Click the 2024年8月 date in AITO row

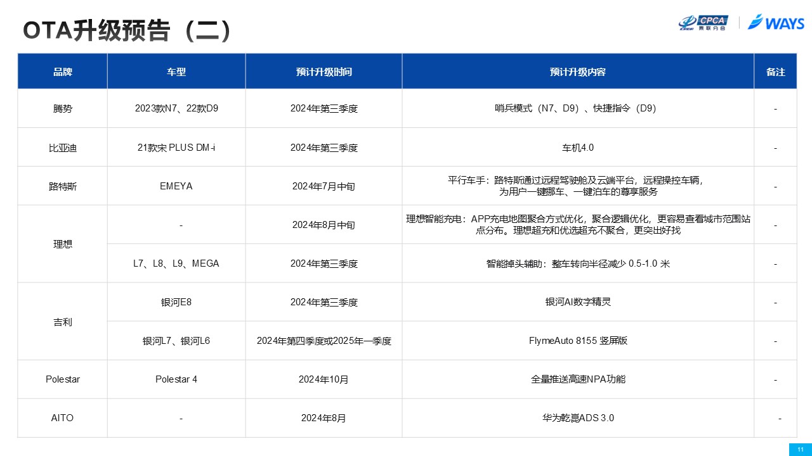pos(324,418)
